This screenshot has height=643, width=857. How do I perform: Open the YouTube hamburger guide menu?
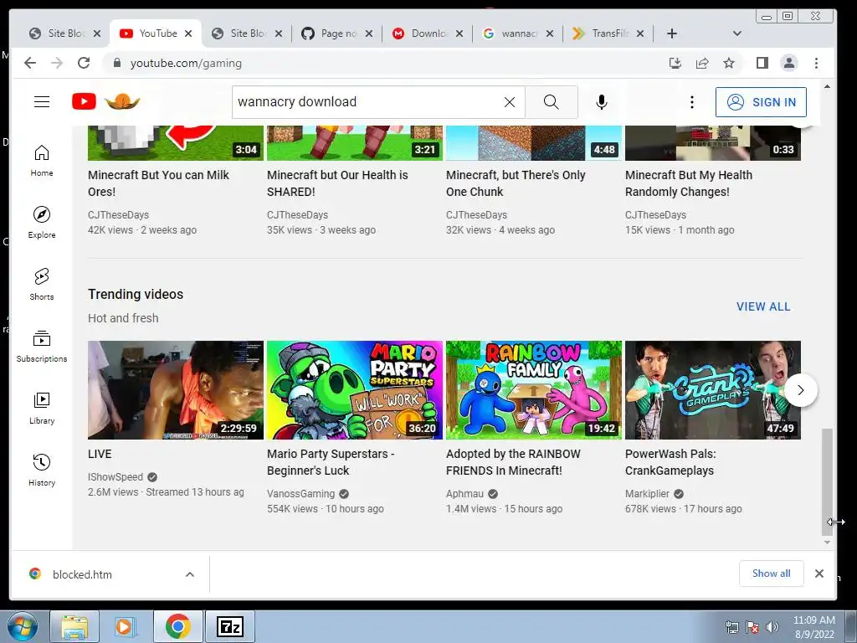click(x=42, y=101)
